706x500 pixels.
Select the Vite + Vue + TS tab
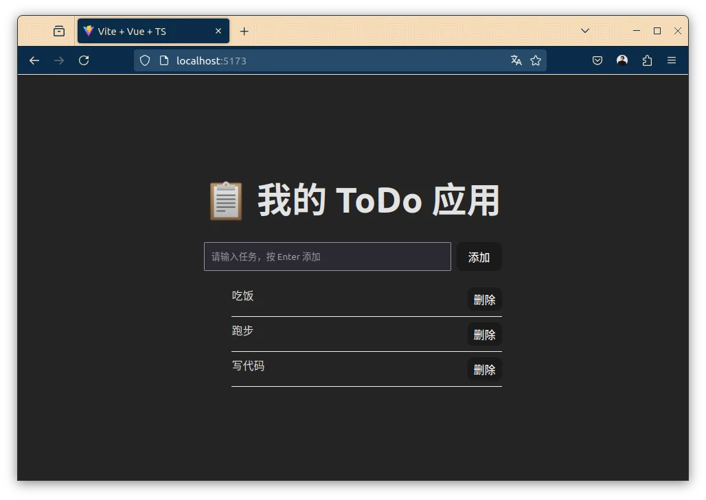[153, 31]
